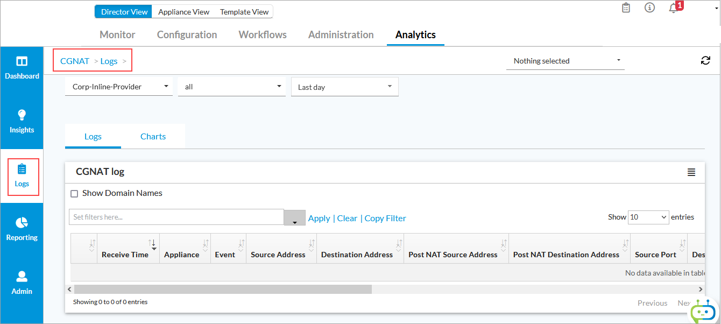Open Insights lightbulb in sidebar
Image resolution: width=721 pixels, height=324 pixels.
22,115
